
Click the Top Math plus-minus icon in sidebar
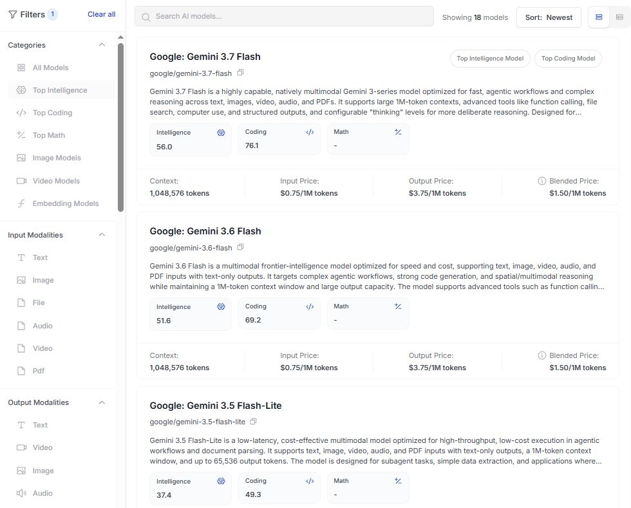coord(21,135)
